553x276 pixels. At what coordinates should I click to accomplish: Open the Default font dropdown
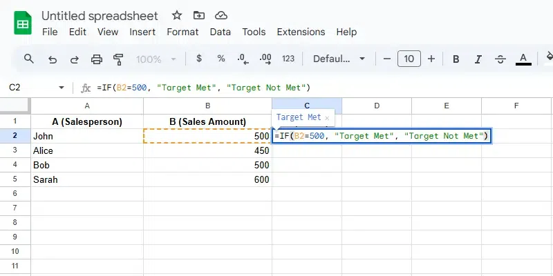339,59
